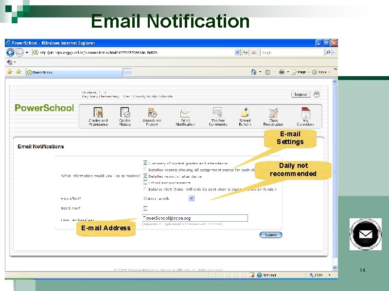Toggle detailed report of attendance checkbox
Image resolution: width=389 pixels, height=291 pixels.
click(145, 176)
